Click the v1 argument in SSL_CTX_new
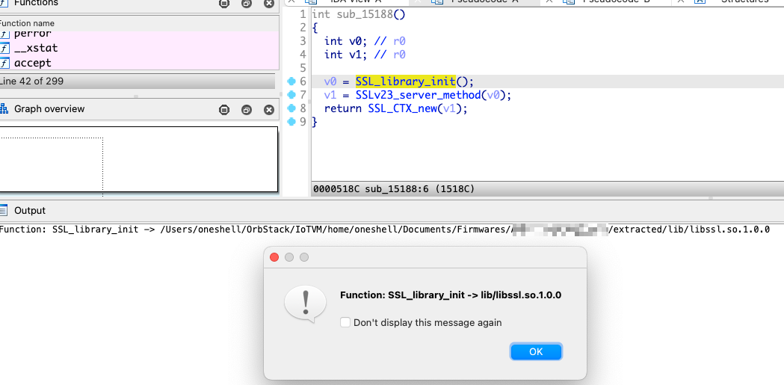This screenshot has width=784, height=385. 449,108
